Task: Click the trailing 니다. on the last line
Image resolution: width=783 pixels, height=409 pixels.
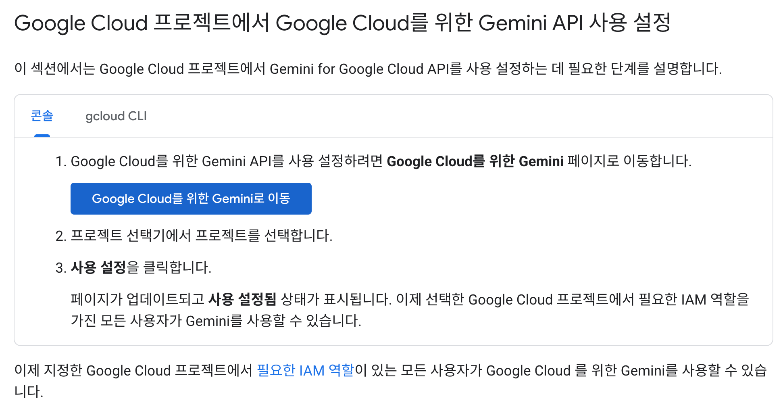Action: click(29, 391)
